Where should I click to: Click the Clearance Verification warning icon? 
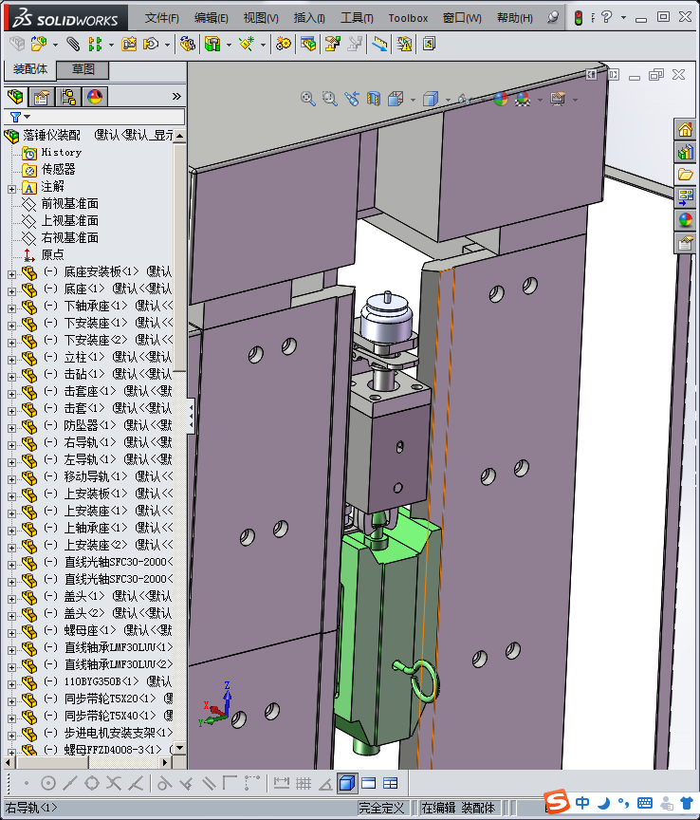point(405,44)
